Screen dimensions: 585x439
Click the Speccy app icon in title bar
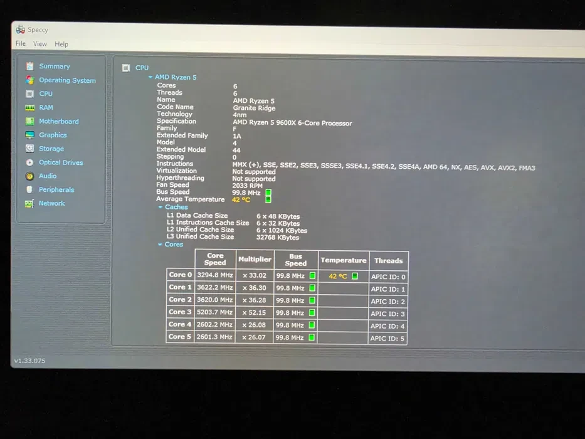[x=21, y=29]
